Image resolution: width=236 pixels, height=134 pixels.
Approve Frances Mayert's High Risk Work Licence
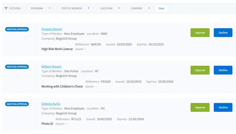click(200, 32)
